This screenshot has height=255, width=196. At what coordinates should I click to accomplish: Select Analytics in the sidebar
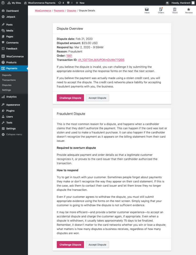[11, 97]
